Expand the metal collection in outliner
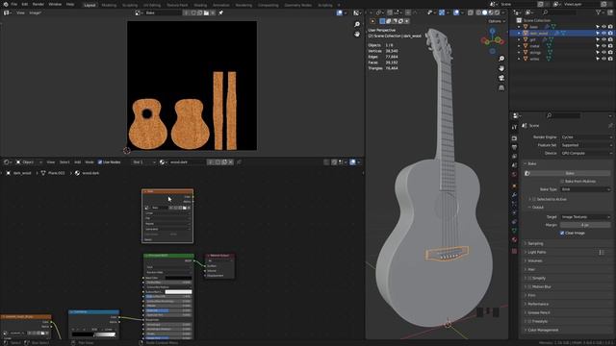Viewport: 616px width, 346px height. pyautogui.click(x=519, y=46)
